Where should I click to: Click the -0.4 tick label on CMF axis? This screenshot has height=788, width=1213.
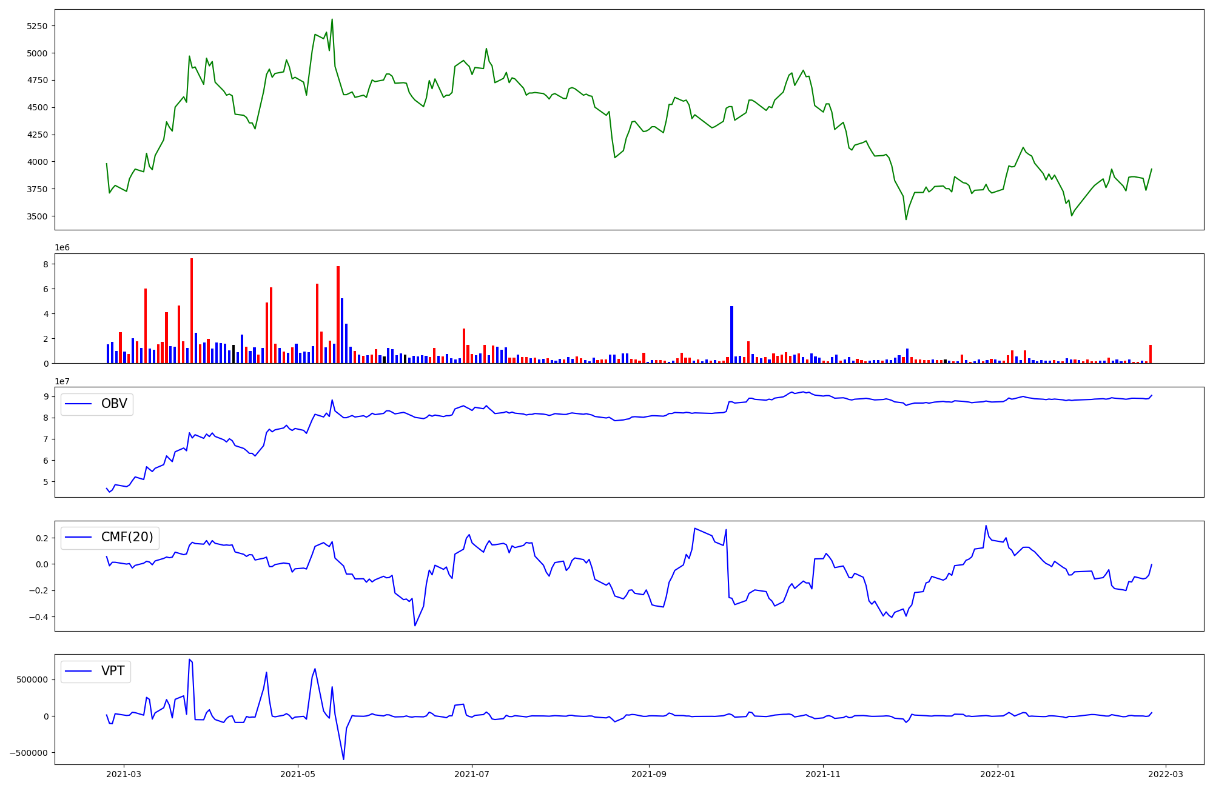point(39,617)
